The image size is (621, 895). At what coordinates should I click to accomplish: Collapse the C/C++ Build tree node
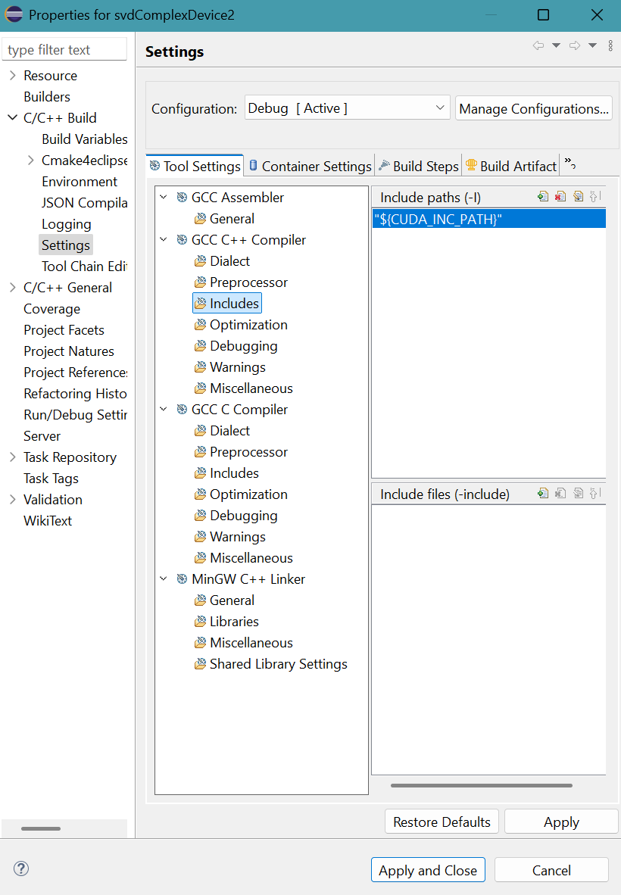12,118
